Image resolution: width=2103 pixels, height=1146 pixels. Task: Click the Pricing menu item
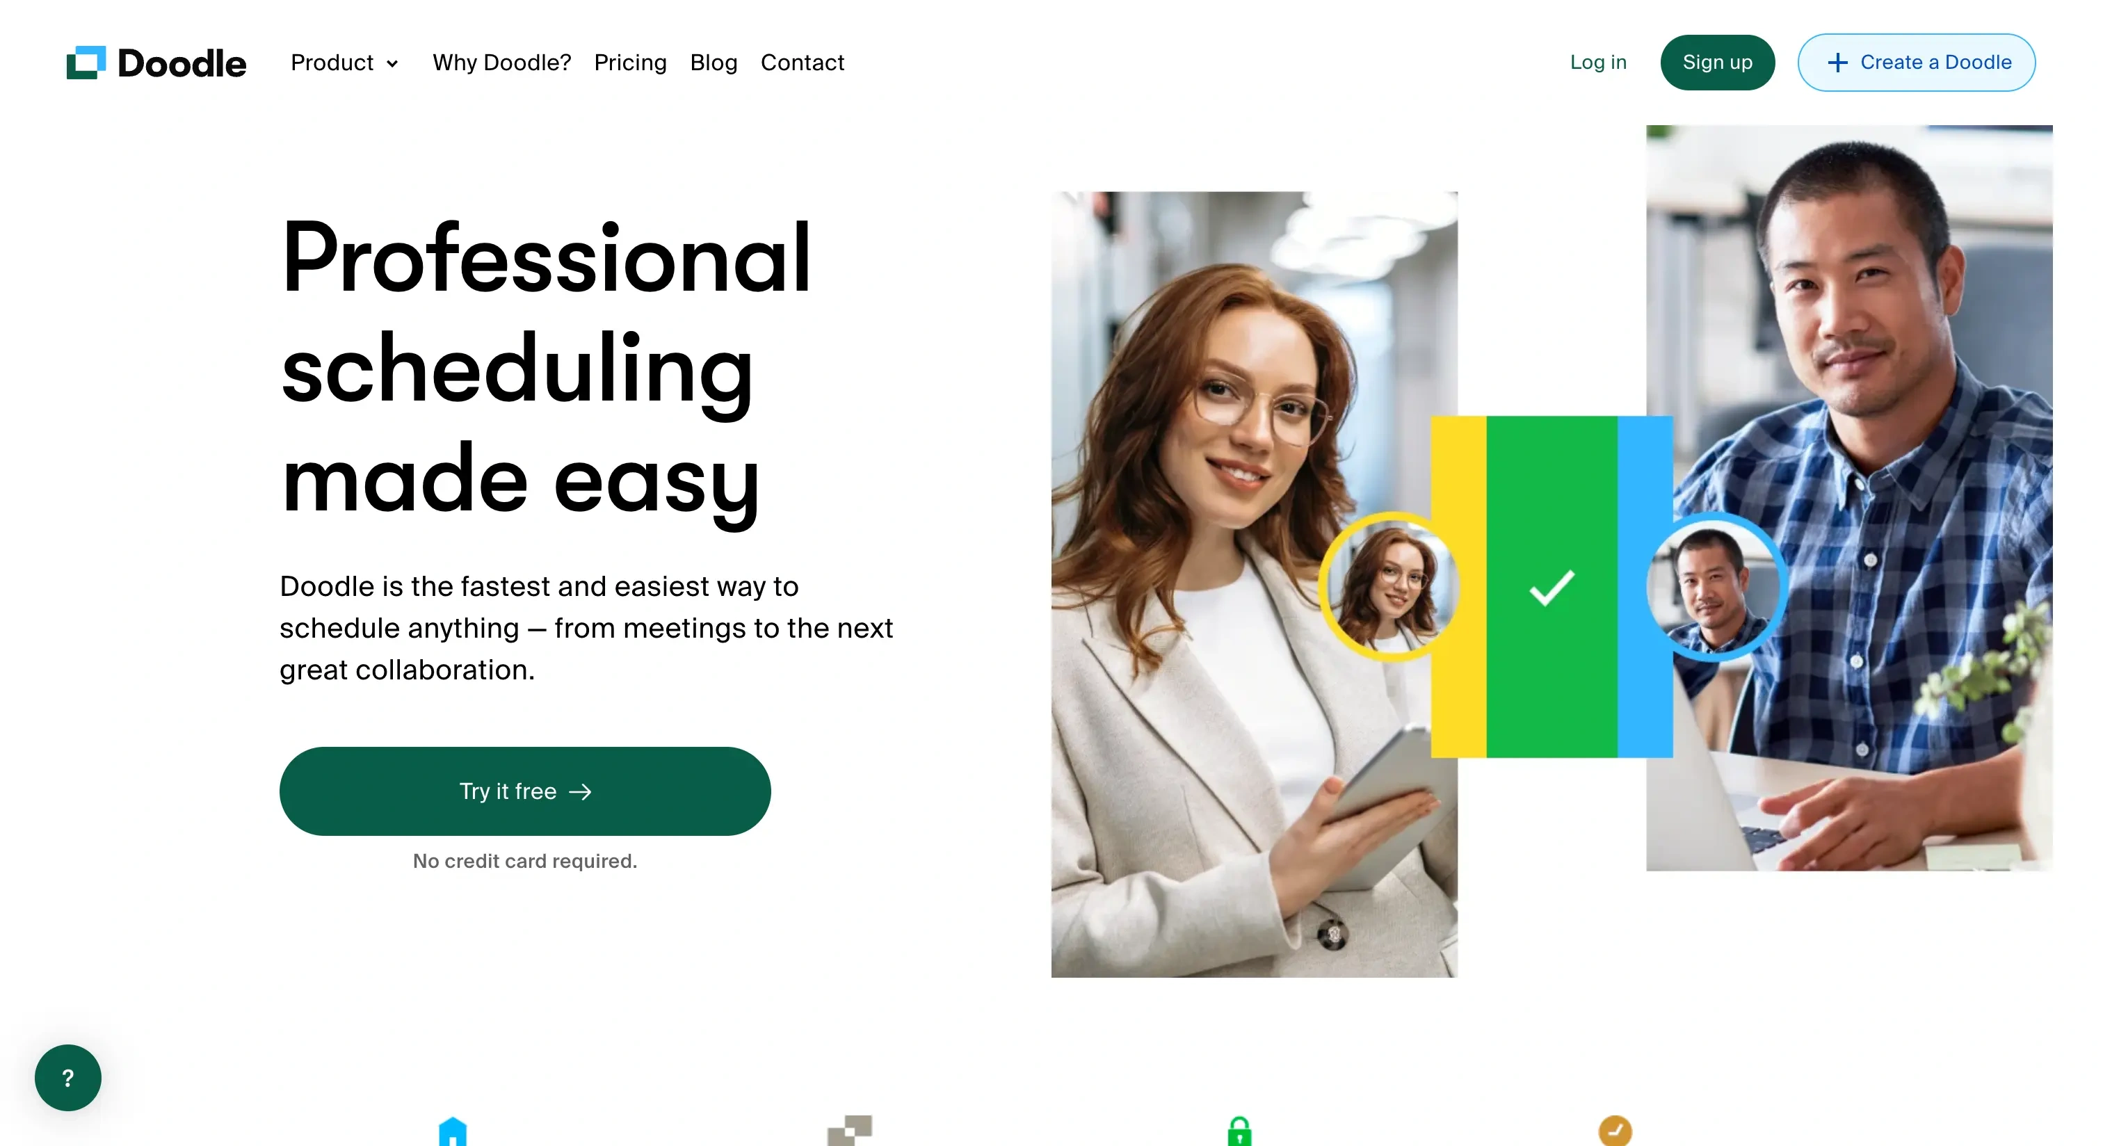coord(631,62)
